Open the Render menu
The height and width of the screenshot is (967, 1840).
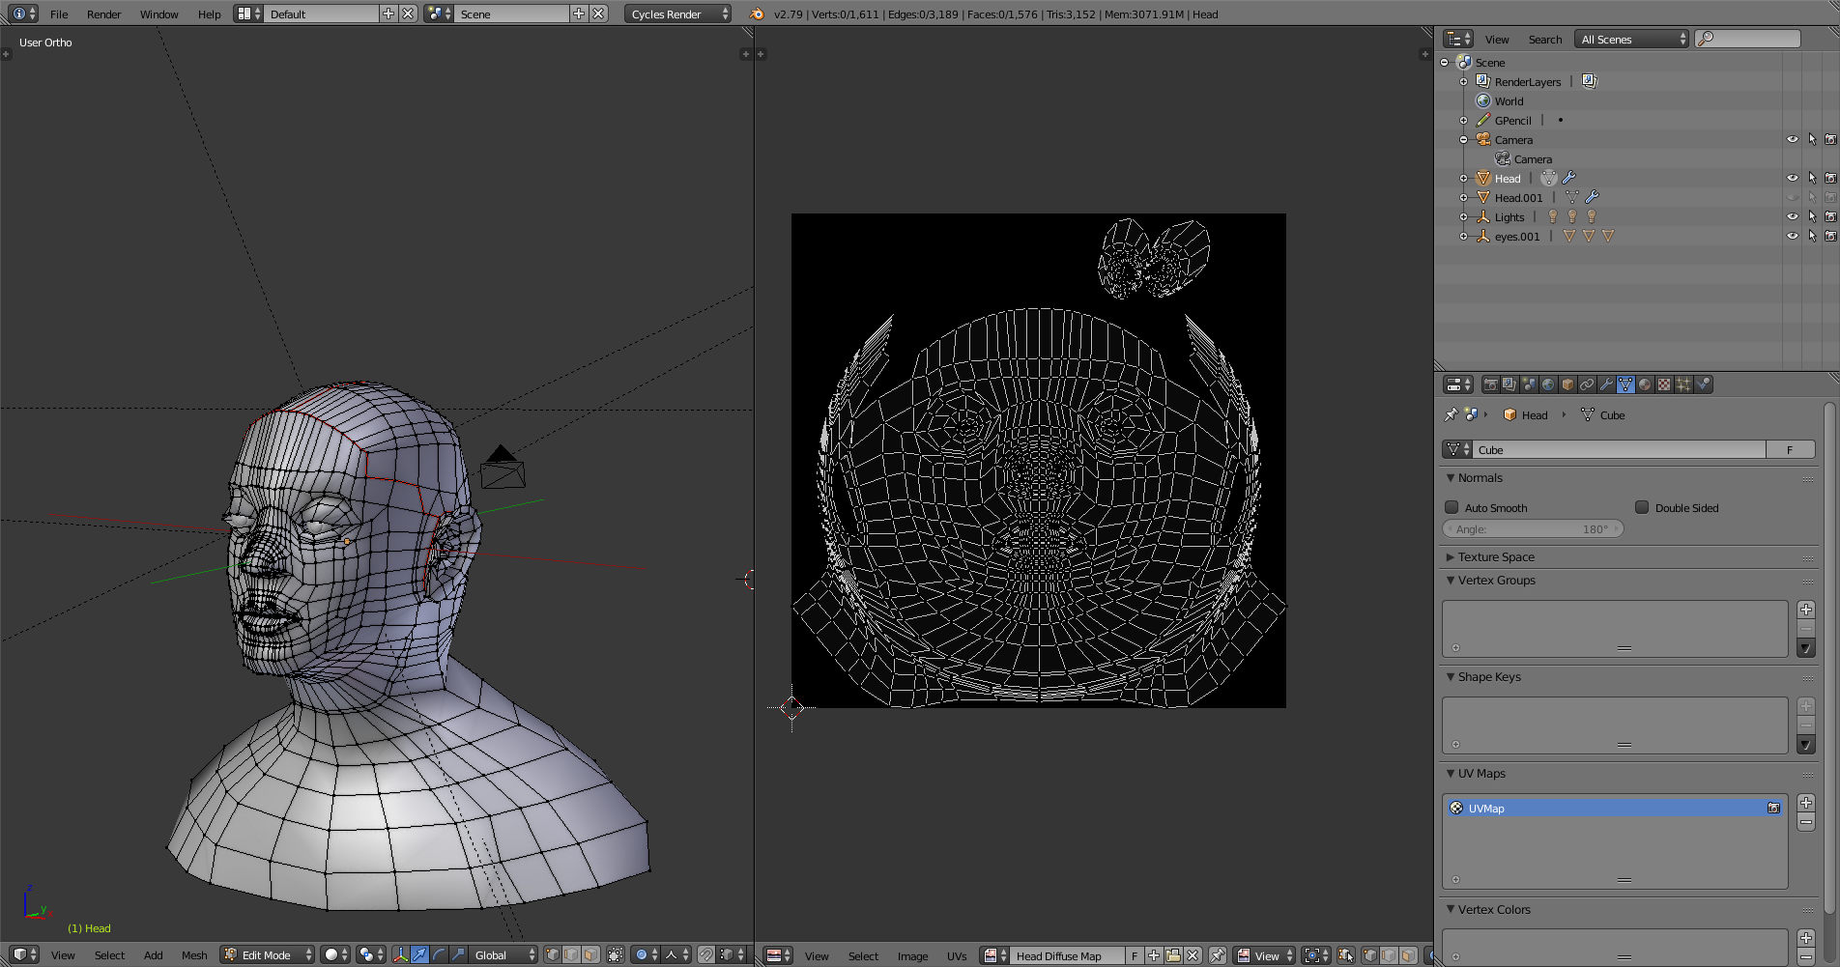[103, 14]
